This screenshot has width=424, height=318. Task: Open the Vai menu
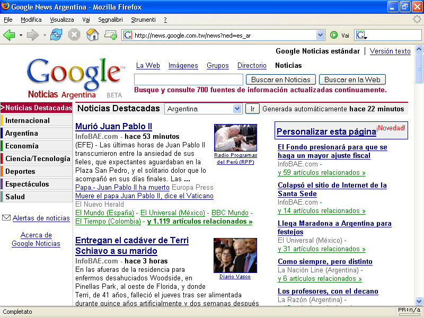(86, 20)
